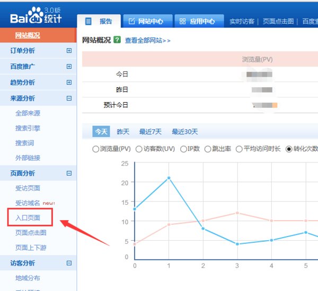This screenshot has width=318, height=291.
Task: Click the 页面分析 menu heading
Action: [x=22, y=174]
